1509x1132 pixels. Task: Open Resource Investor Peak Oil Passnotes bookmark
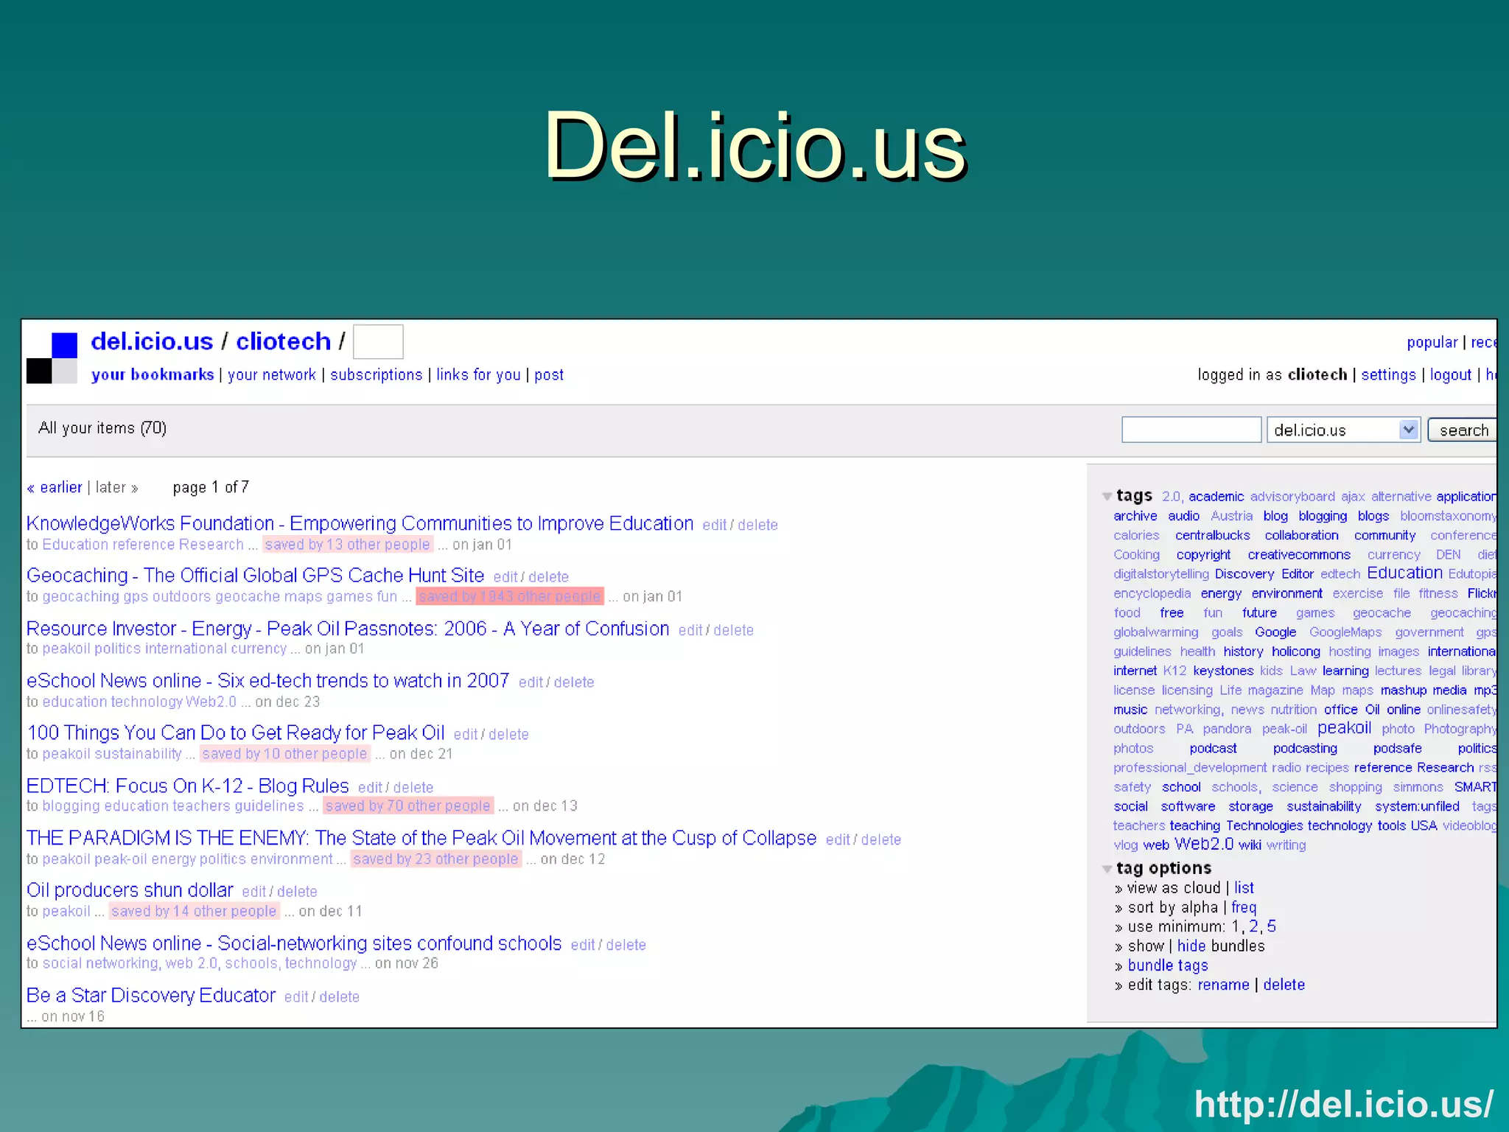pyautogui.click(x=348, y=629)
